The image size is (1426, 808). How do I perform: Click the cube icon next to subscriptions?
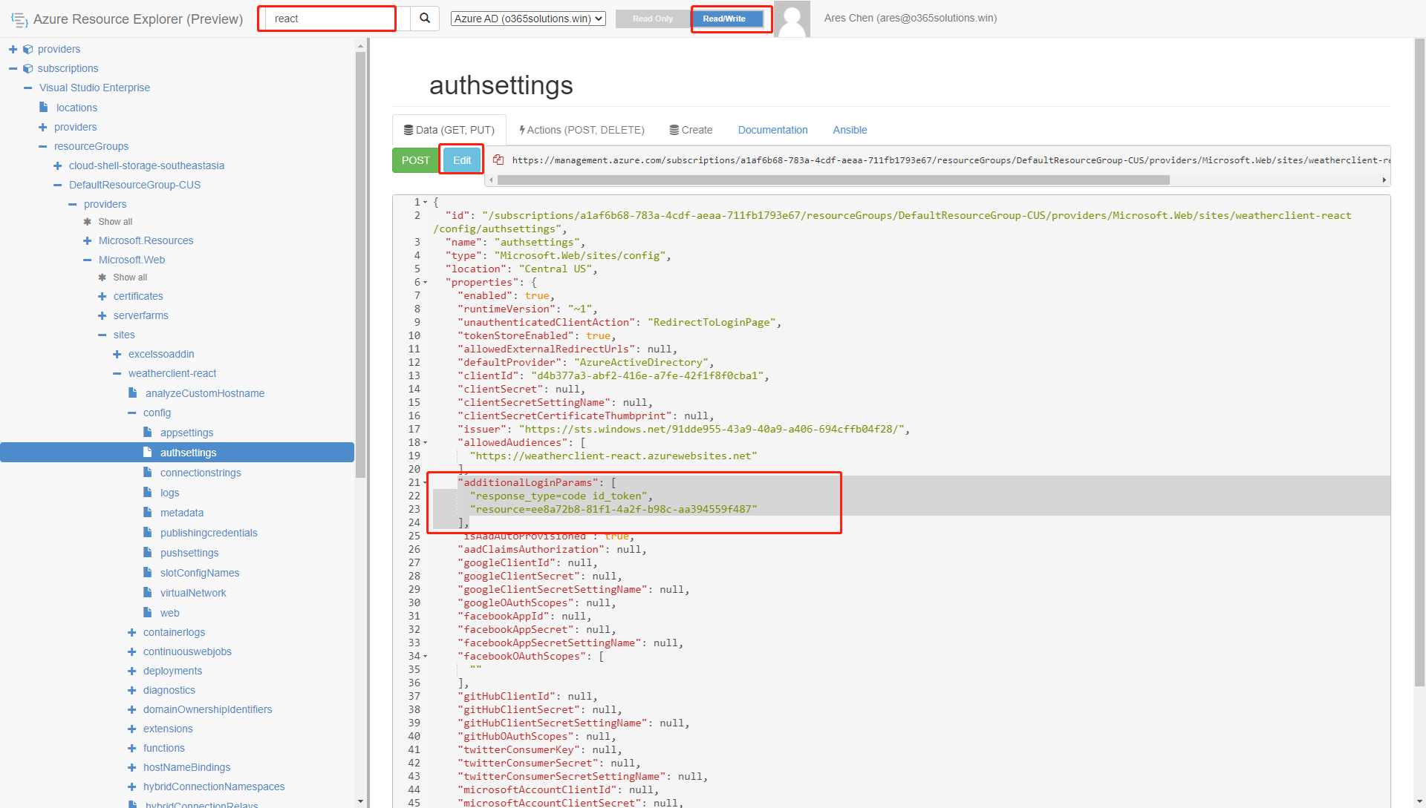pyautogui.click(x=27, y=68)
